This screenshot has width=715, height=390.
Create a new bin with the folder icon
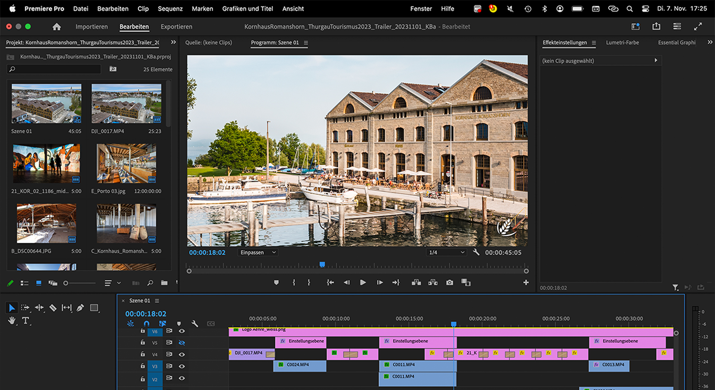pos(164,283)
